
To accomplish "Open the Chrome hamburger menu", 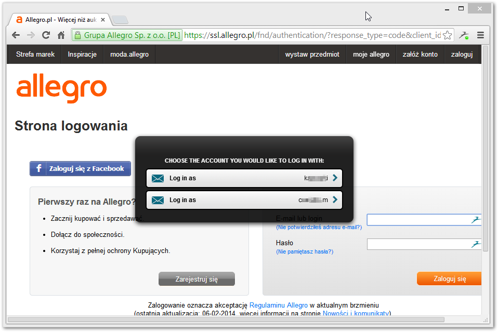I will tap(480, 35).
